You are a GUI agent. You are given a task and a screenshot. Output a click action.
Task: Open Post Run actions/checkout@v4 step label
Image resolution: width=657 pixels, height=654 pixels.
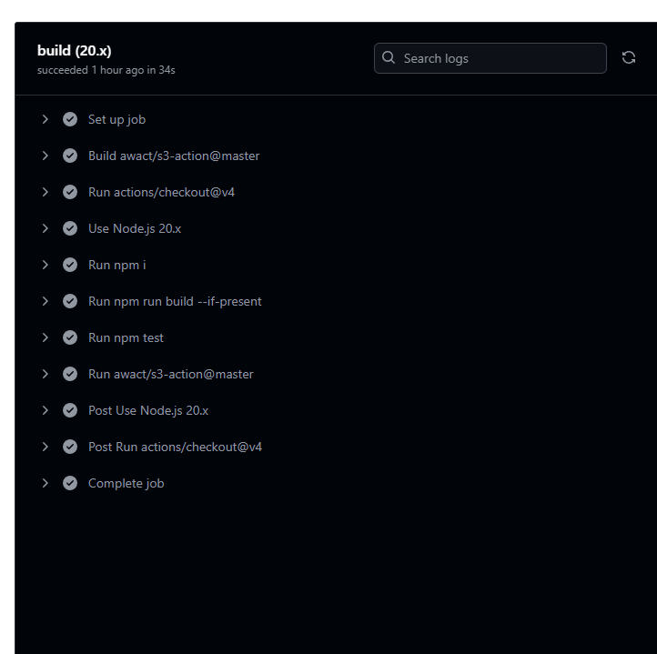175,447
